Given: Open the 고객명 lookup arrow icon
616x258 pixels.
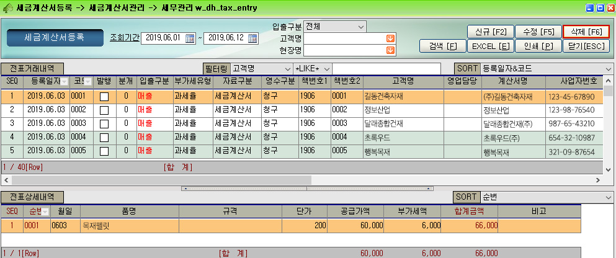Looking at the screenshot, I should click(390, 38).
